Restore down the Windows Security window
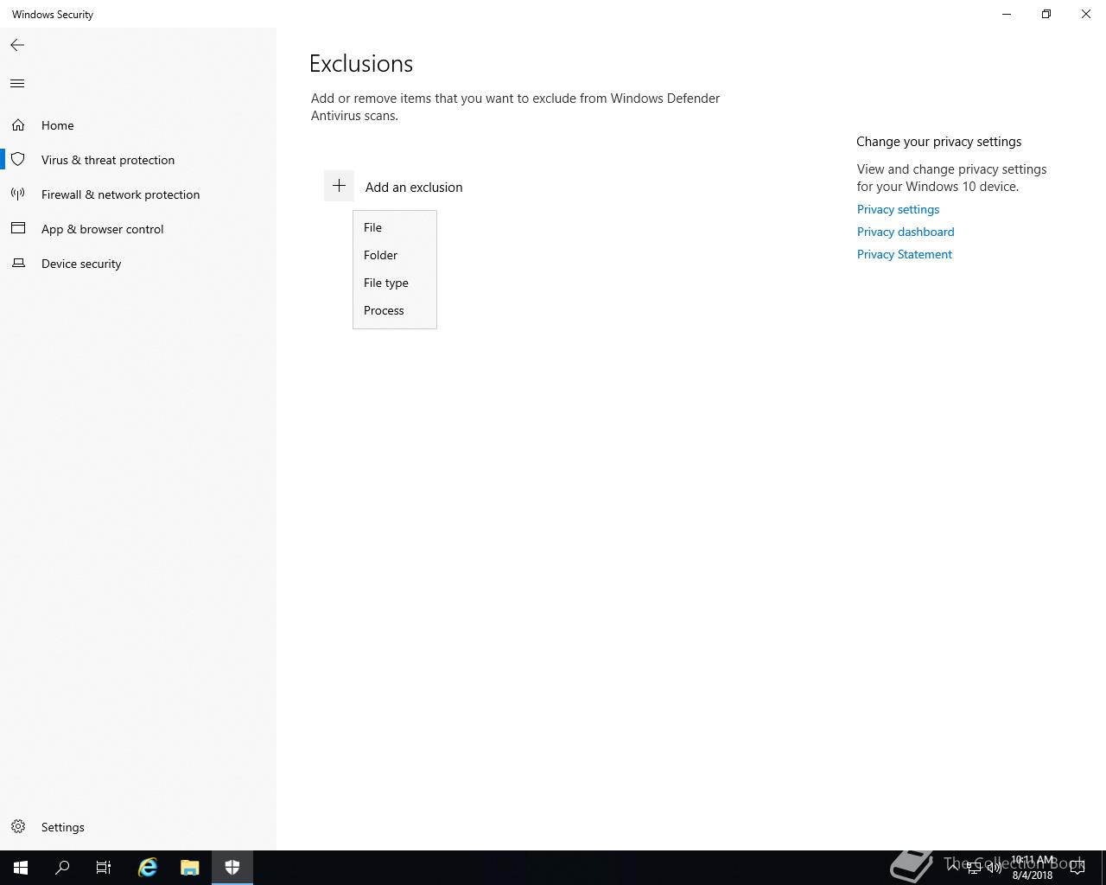 1046,14
